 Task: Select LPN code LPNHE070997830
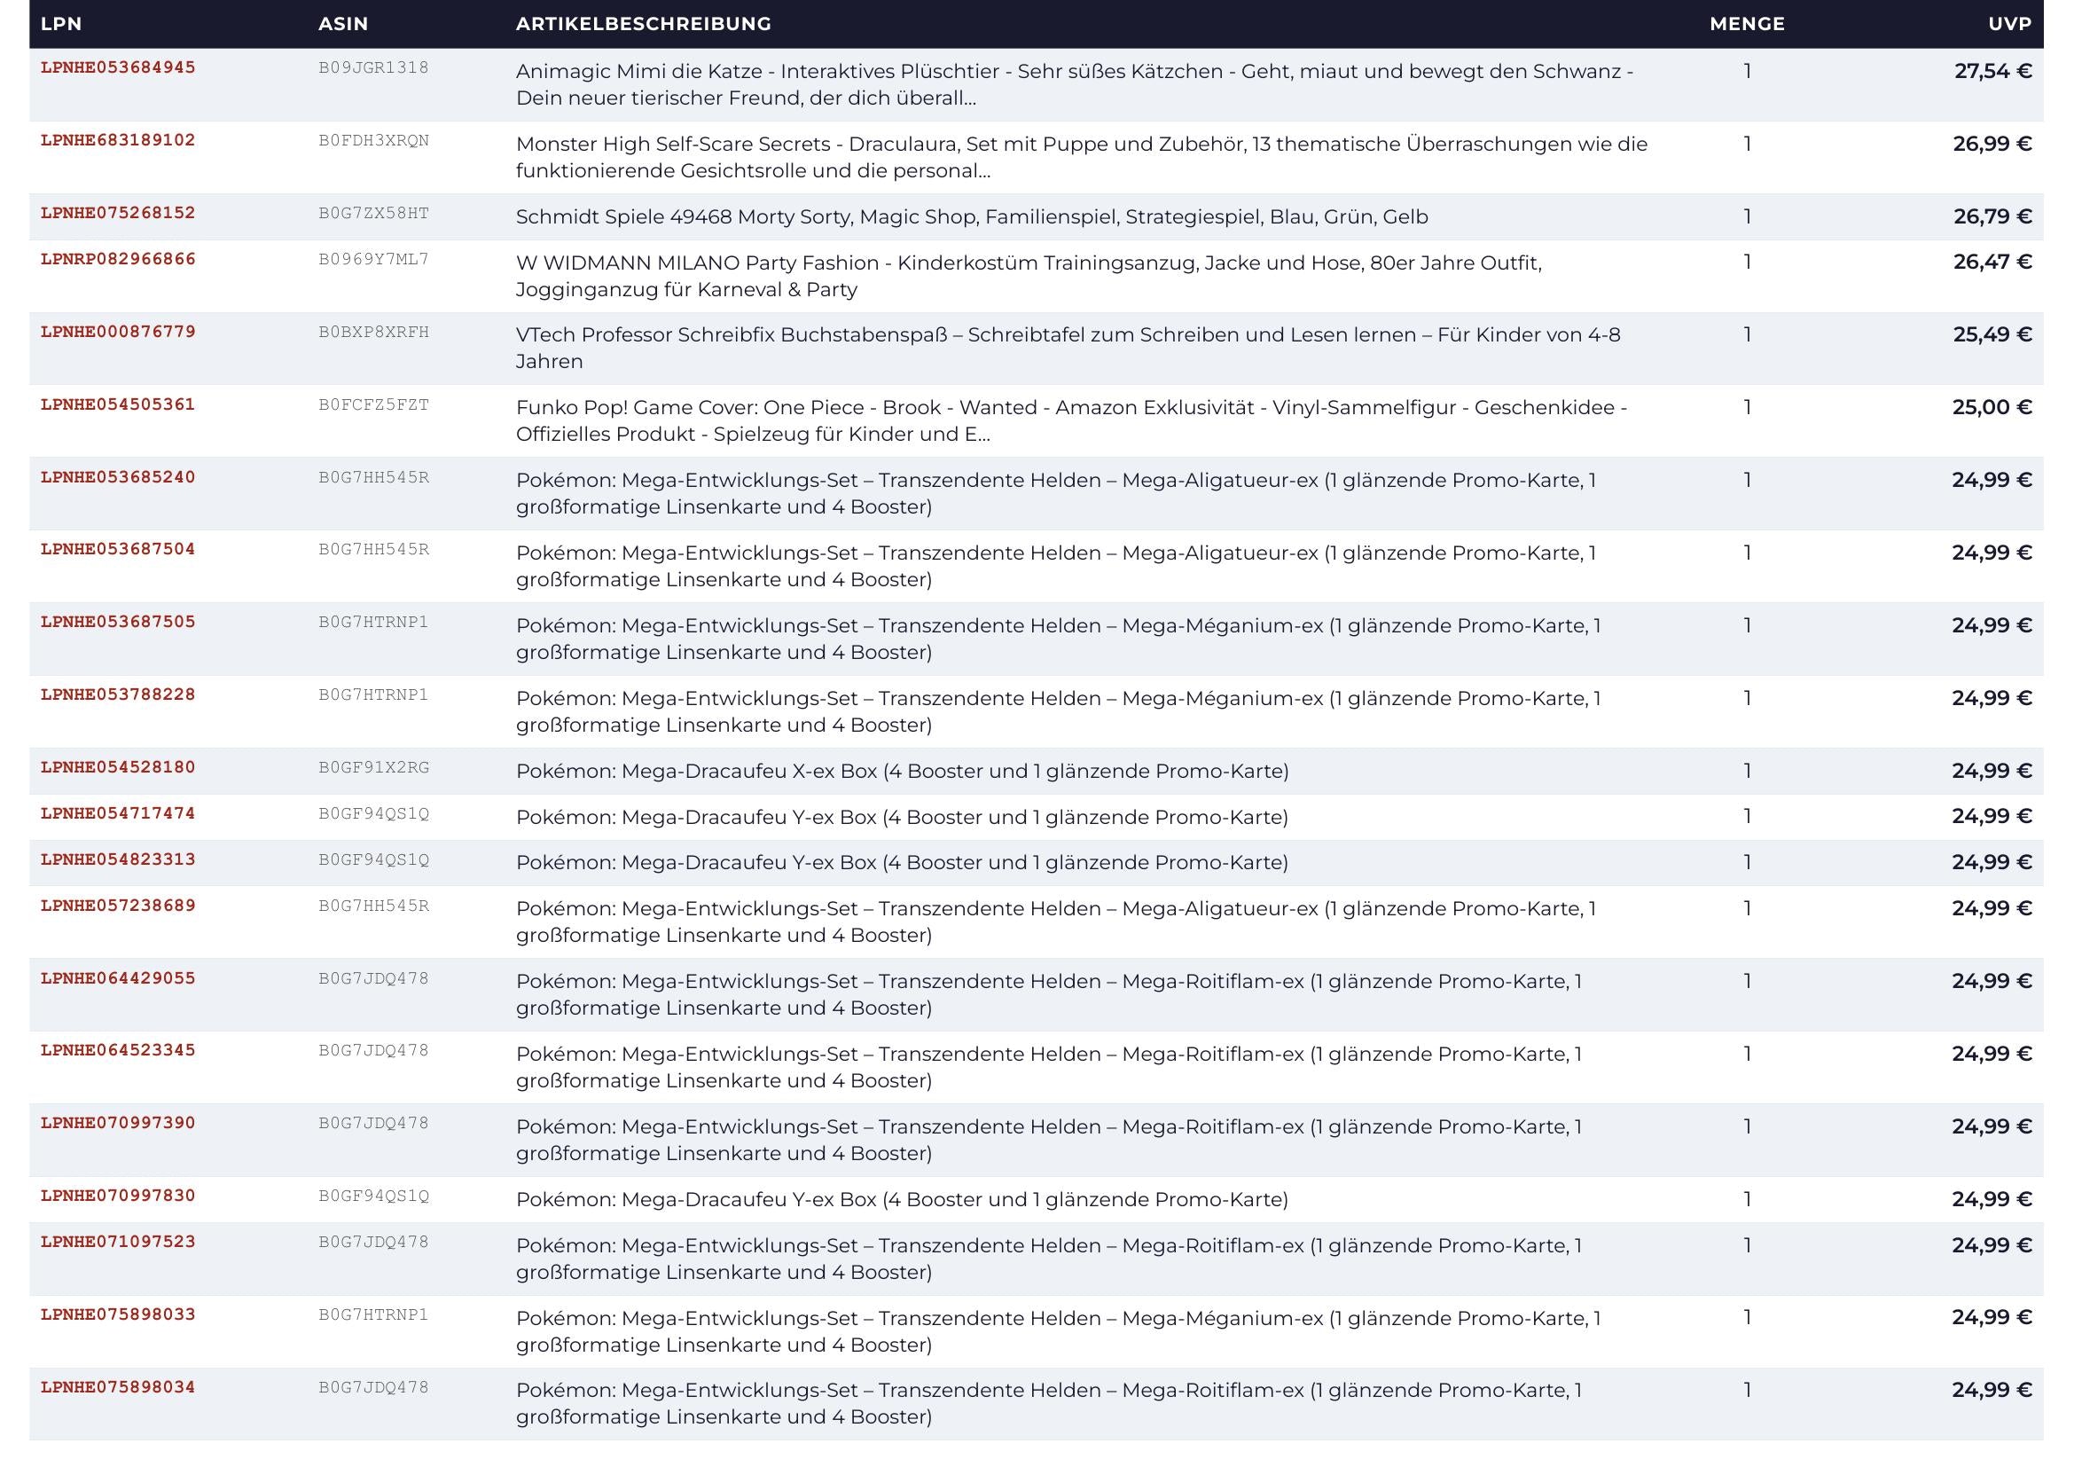pyautogui.click(x=118, y=1195)
